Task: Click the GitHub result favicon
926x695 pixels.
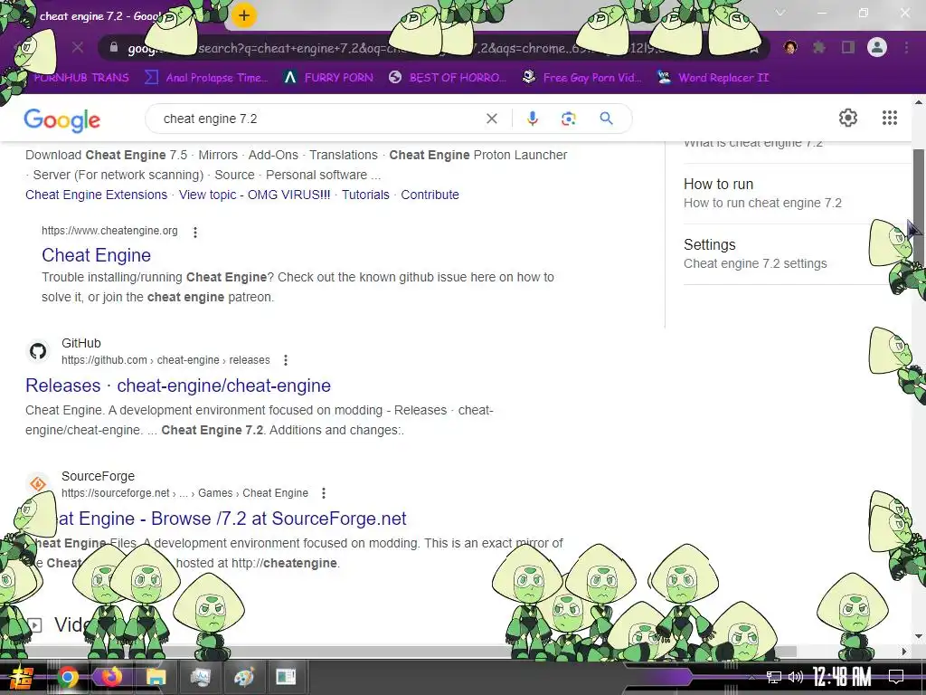Action: coord(38,351)
